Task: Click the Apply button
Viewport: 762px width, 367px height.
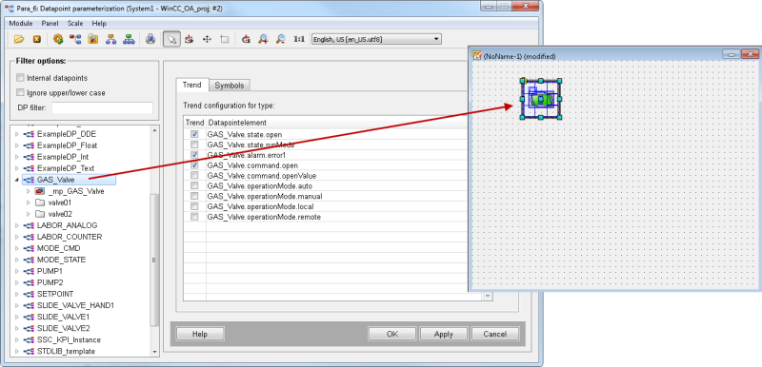Action: 443,334
